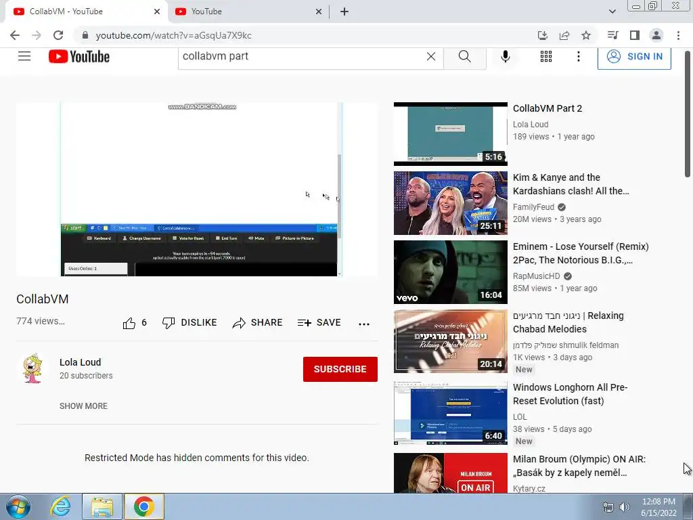Open CollabVM Part 2 thumbnail
This screenshot has width=693, height=520.
pos(450,134)
